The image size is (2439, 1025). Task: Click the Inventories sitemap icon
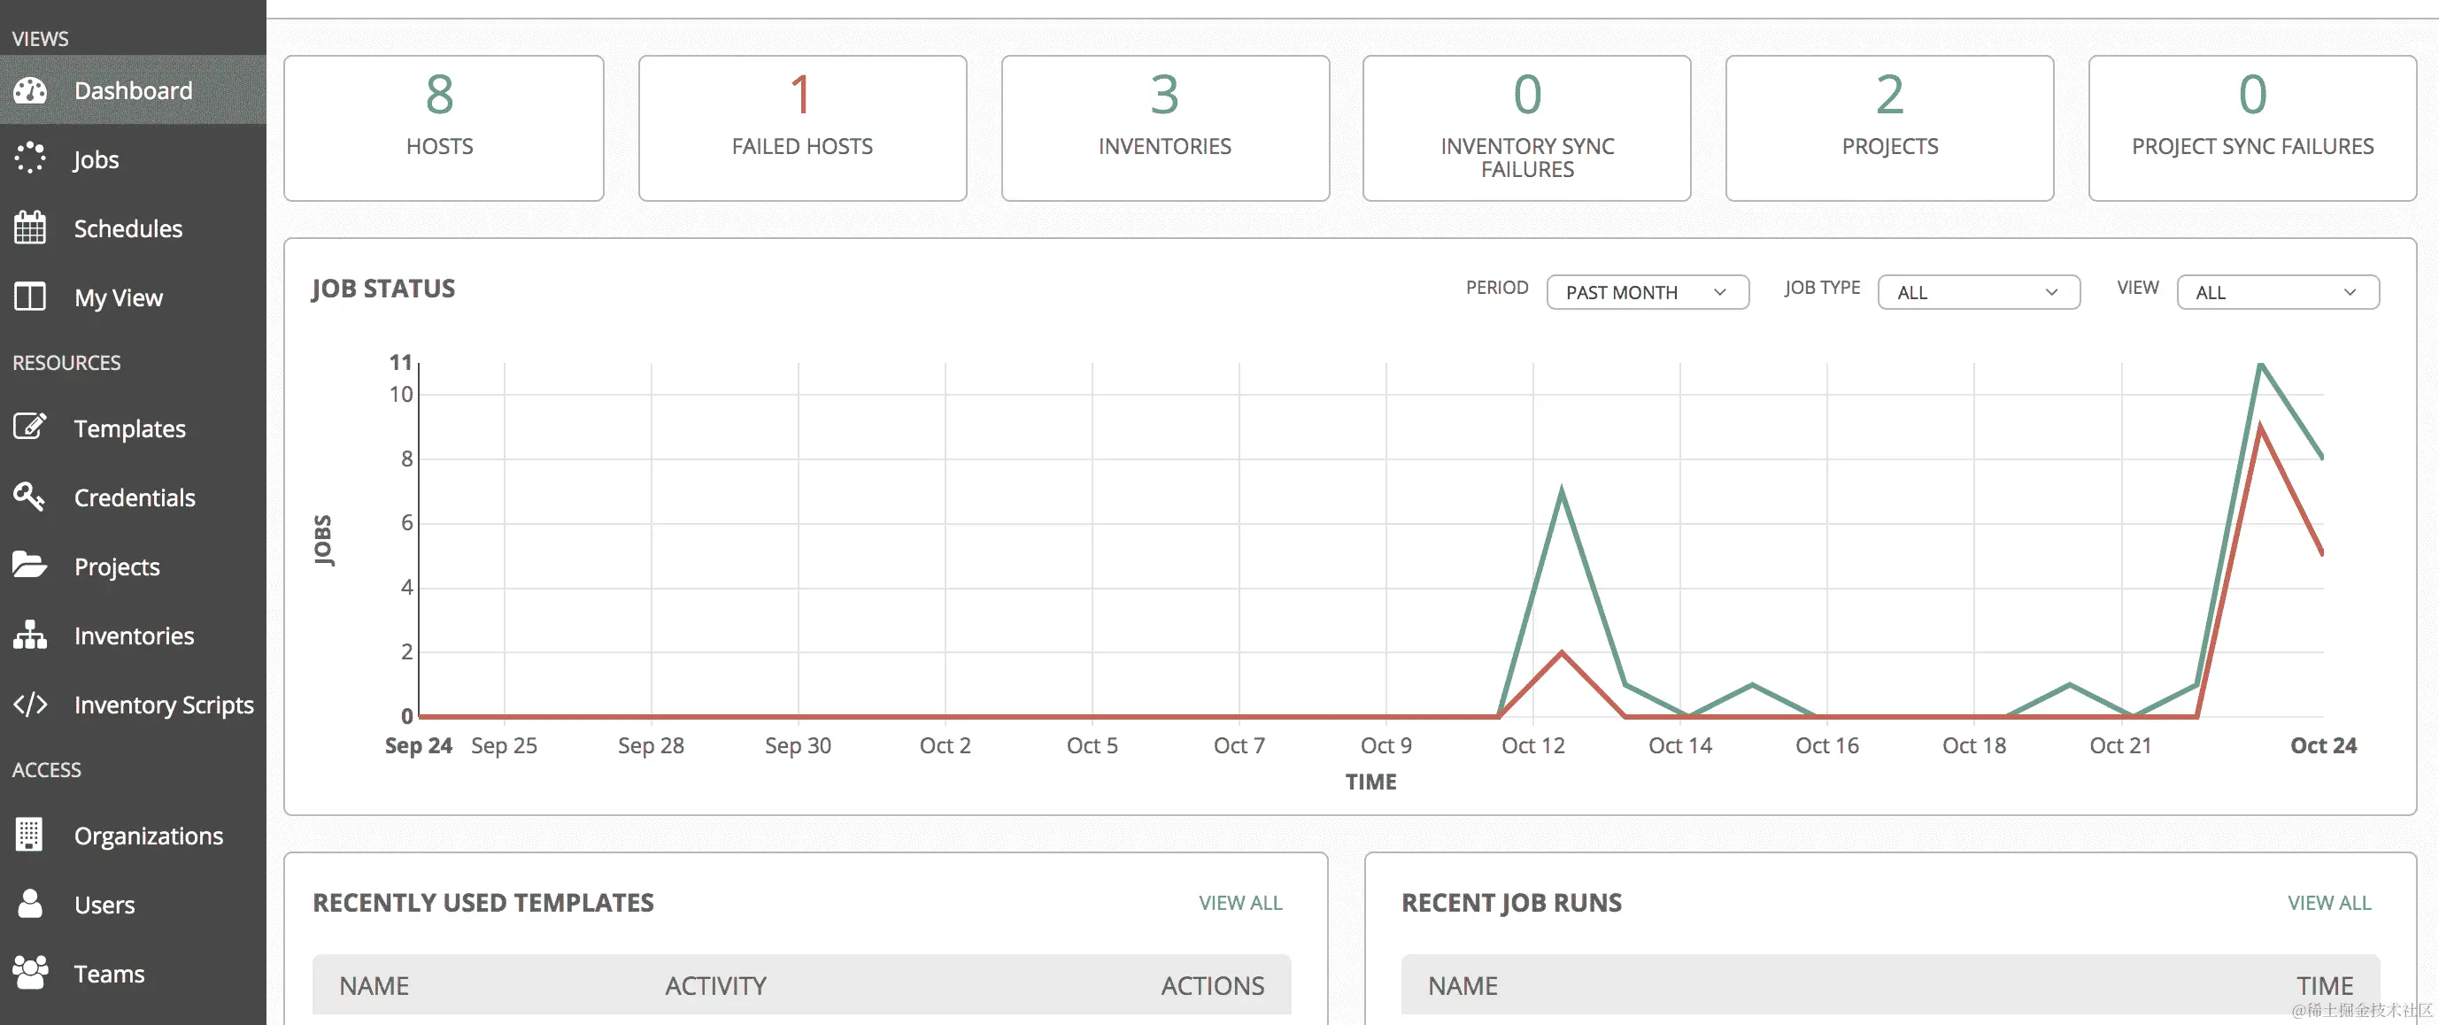[30, 635]
